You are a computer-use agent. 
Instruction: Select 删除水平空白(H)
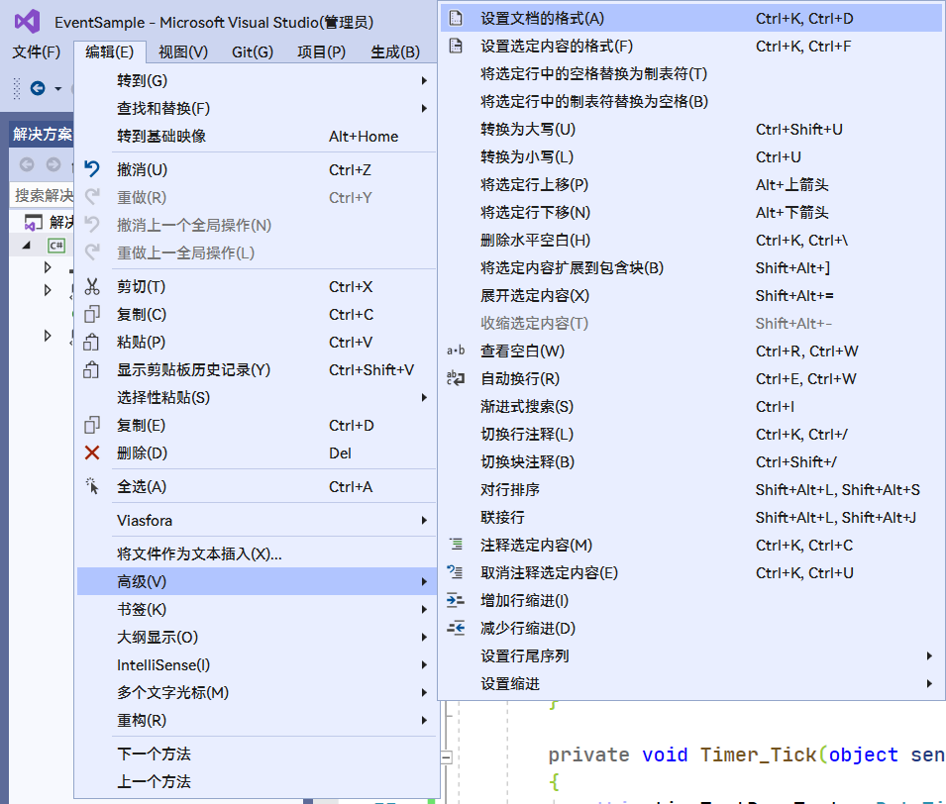pyautogui.click(x=690, y=240)
